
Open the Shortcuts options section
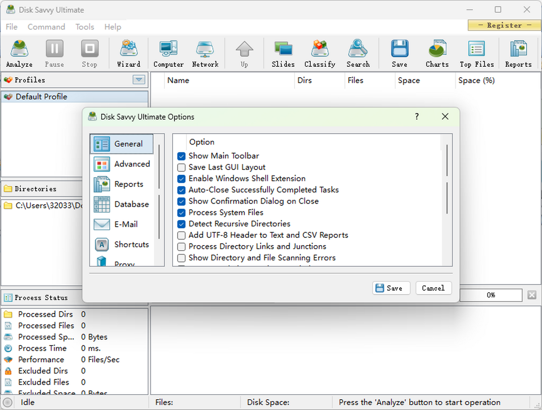click(131, 244)
